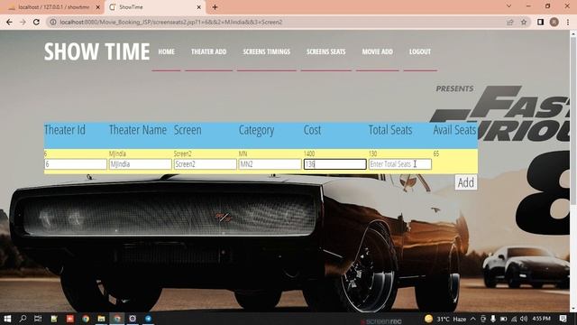Image resolution: width=577 pixels, height=325 pixels.
Task: Click the 1400 cost value
Action: (x=308, y=153)
